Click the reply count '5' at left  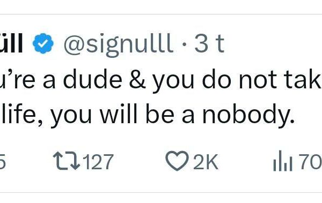[3, 162]
